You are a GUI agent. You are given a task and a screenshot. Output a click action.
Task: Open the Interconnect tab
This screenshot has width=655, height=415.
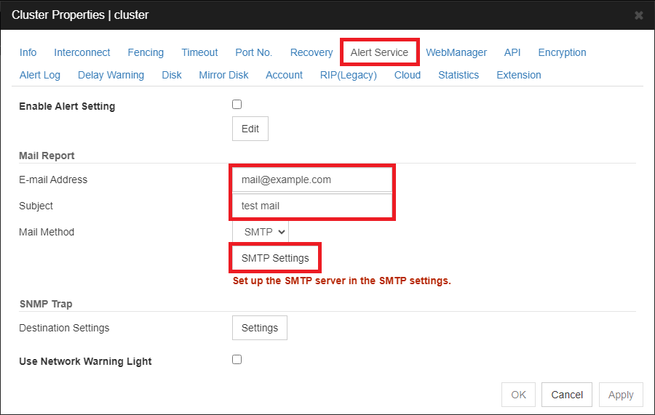(x=82, y=52)
